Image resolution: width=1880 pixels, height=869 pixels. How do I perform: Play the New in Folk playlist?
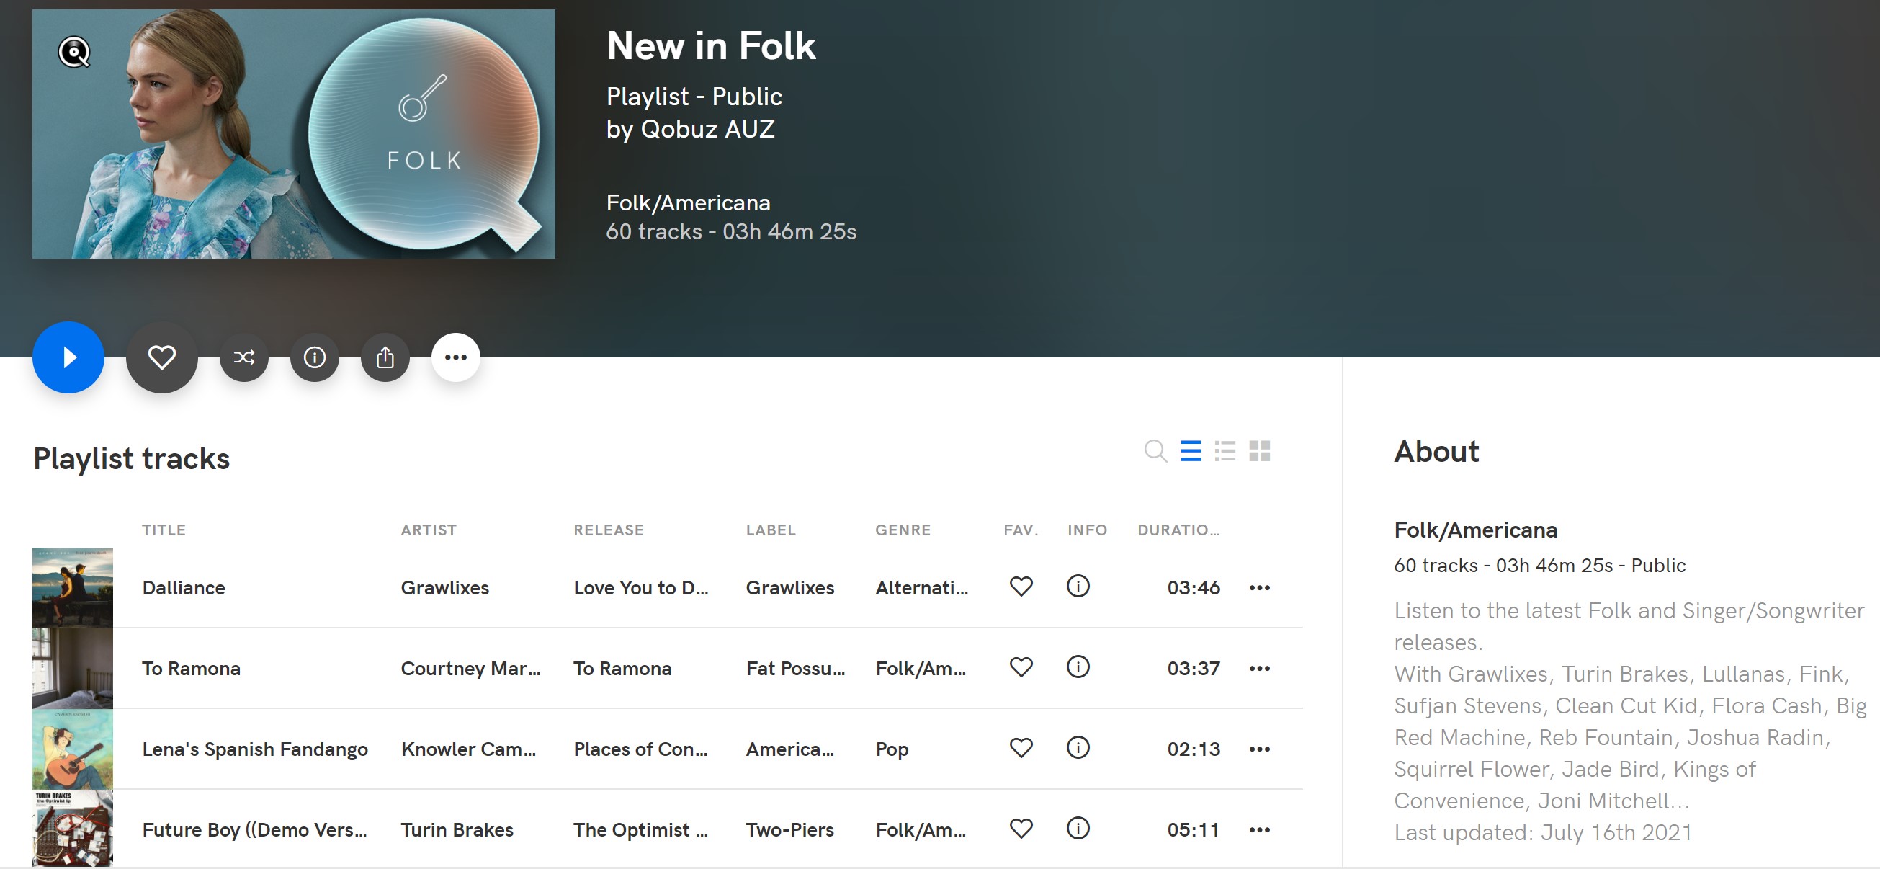68,357
